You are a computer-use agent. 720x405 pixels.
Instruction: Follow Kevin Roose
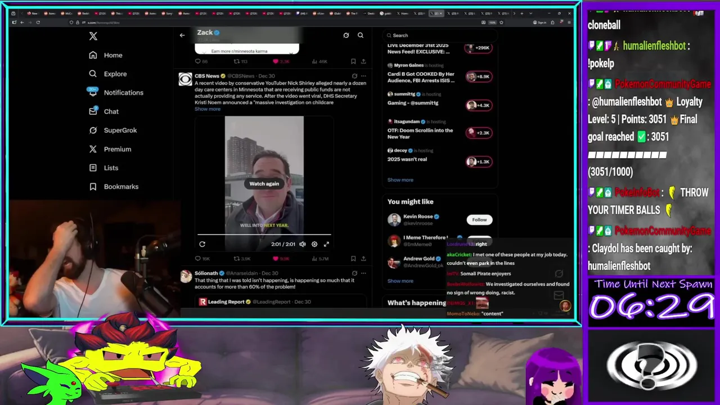[x=479, y=220]
